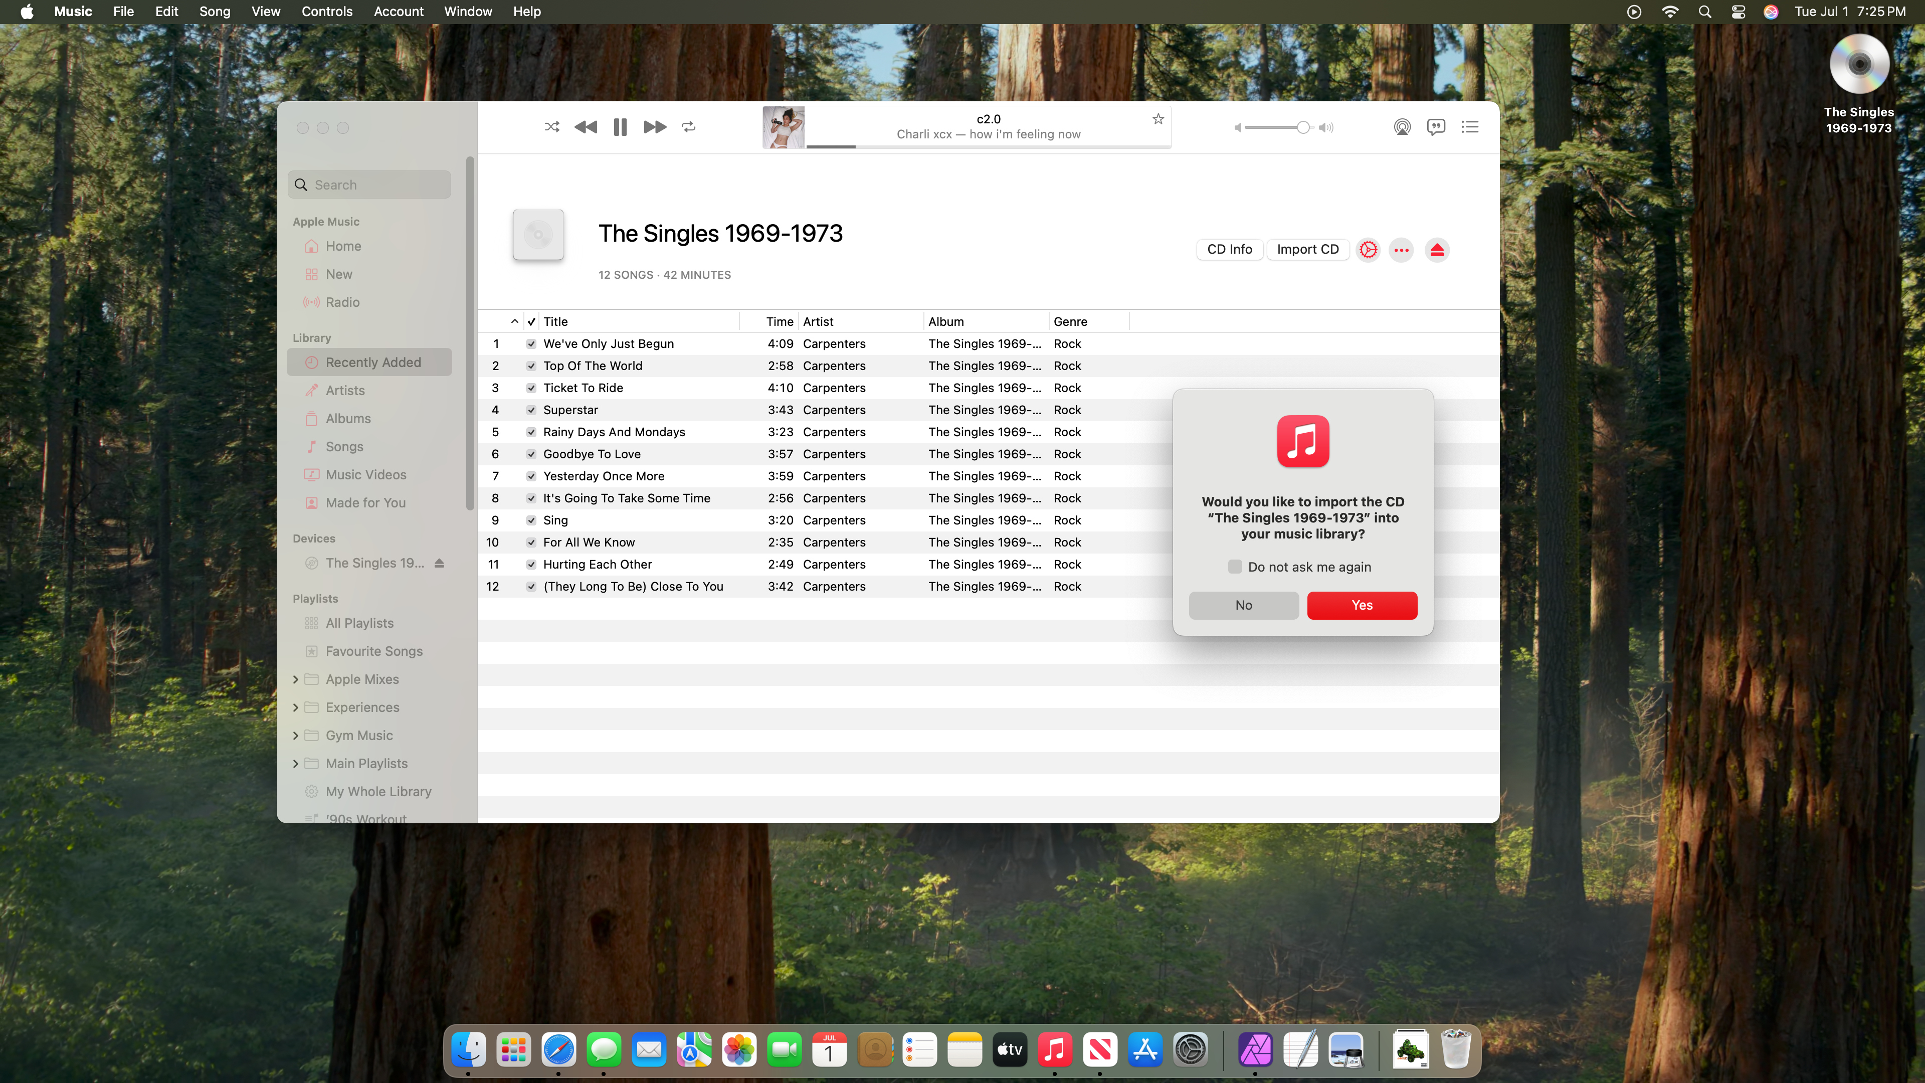Open System Settings from the Dock

coord(1191,1050)
